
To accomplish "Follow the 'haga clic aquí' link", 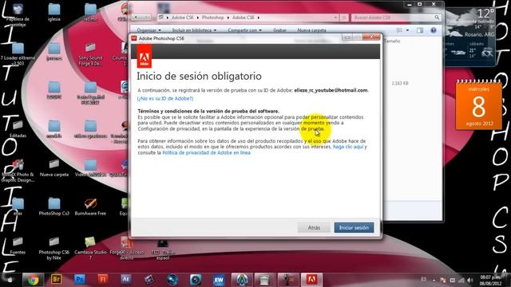I will (x=348, y=147).
